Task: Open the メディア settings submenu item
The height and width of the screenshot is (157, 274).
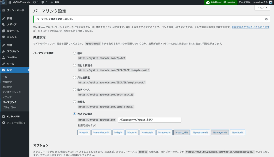Action: pos(7,97)
